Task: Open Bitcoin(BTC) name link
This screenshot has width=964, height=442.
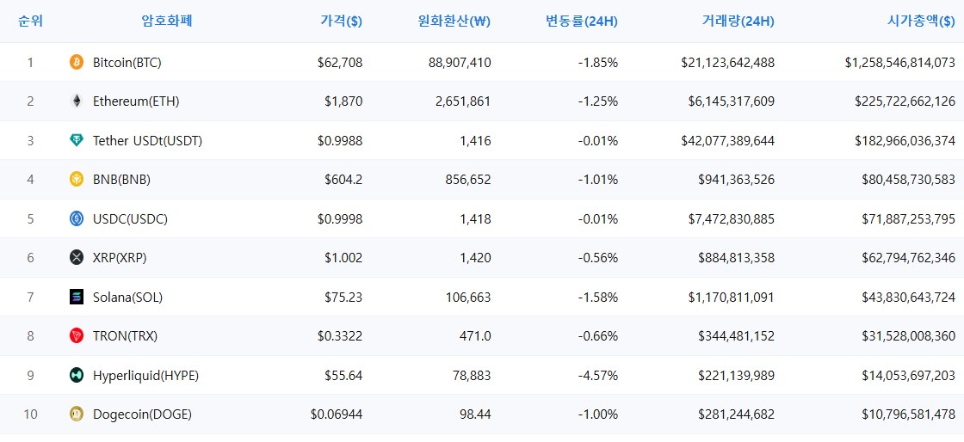Action: [127, 62]
